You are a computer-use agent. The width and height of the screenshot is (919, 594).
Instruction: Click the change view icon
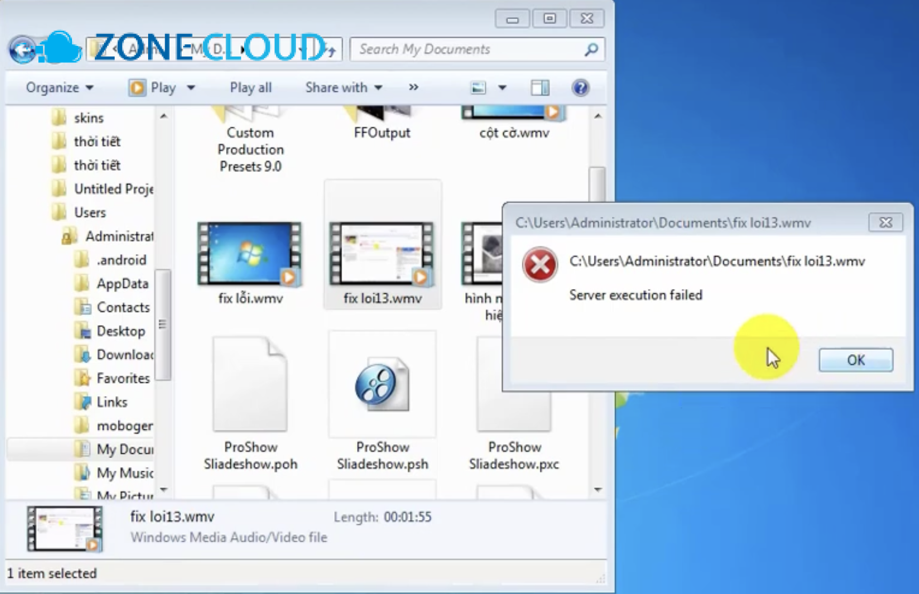[x=478, y=87]
